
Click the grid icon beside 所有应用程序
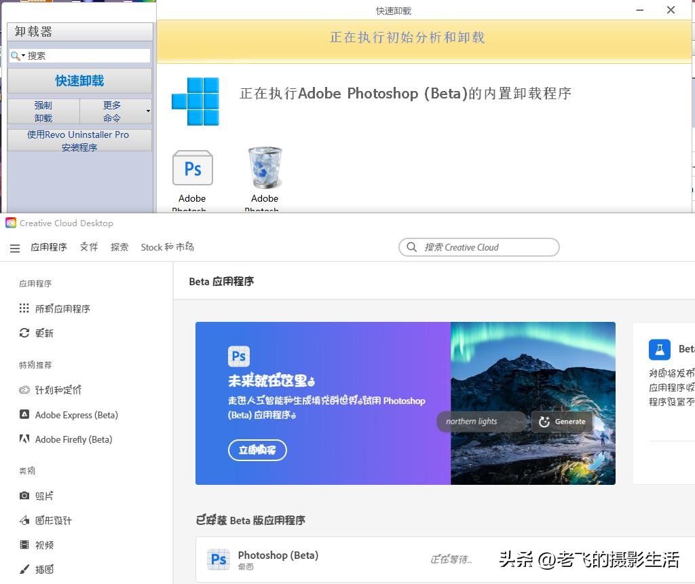(24, 308)
